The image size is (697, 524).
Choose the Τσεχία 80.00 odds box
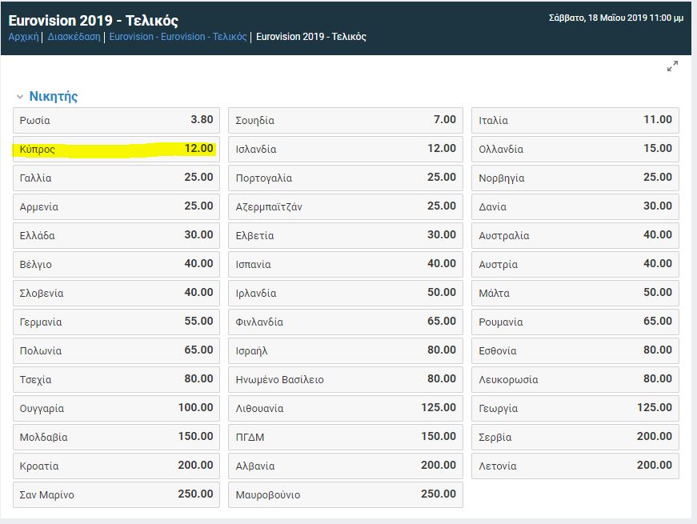[117, 380]
